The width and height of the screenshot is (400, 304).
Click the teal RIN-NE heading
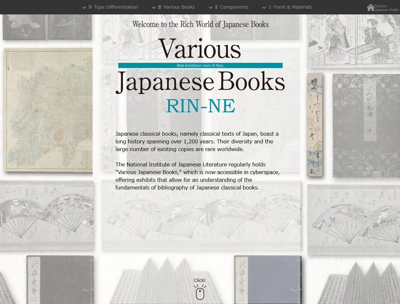coord(200,106)
